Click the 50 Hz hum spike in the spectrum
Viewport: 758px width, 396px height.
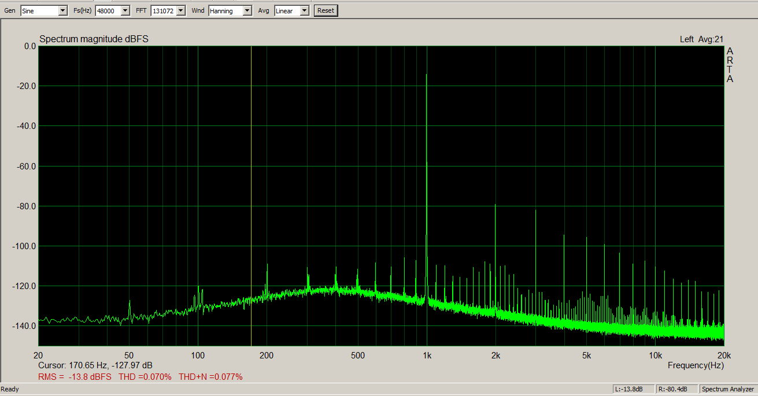[130, 309]
